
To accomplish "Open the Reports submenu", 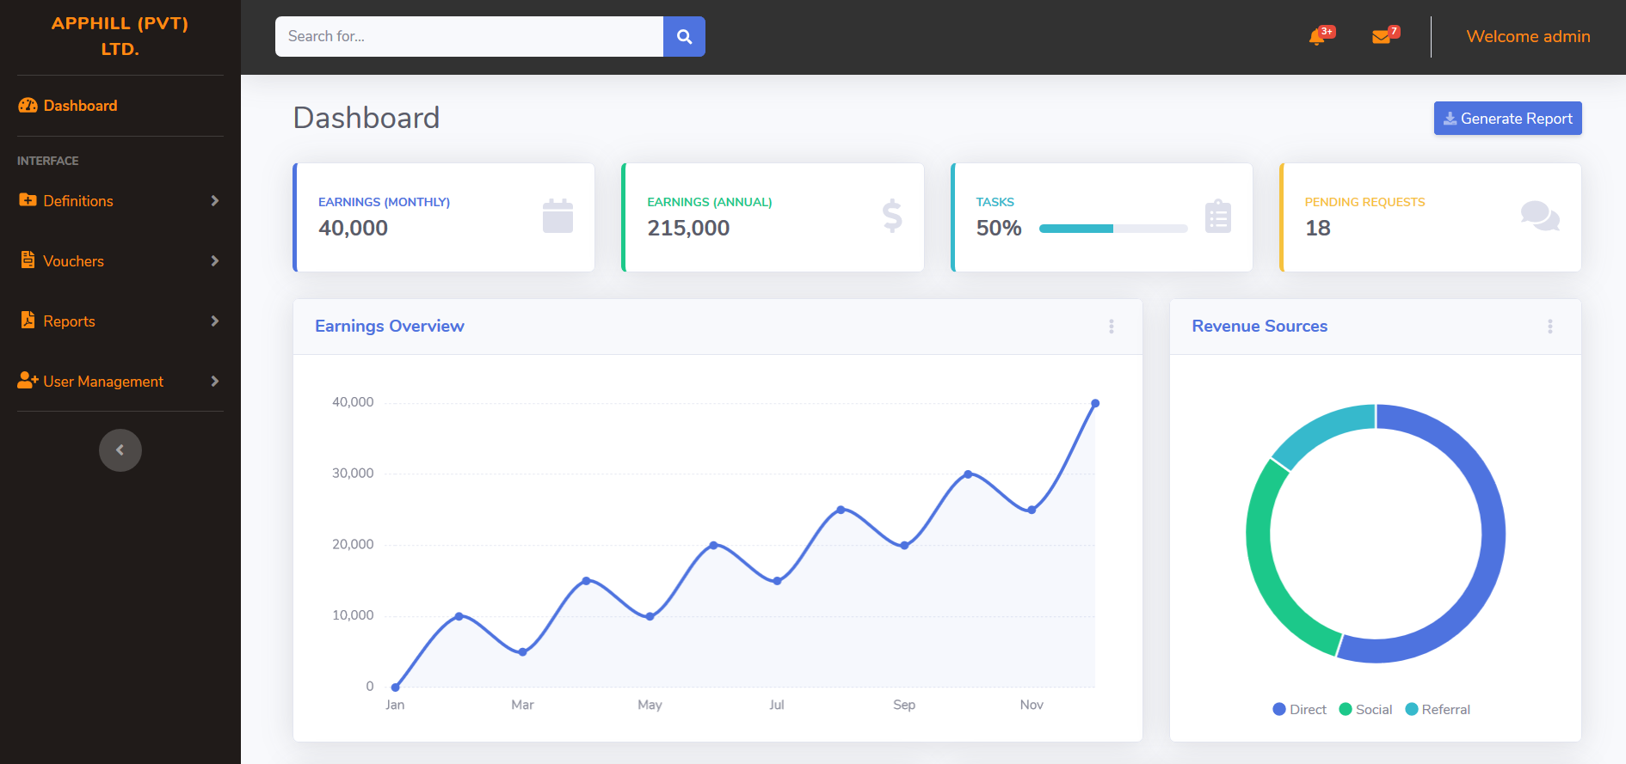I will tap(119, 321).
